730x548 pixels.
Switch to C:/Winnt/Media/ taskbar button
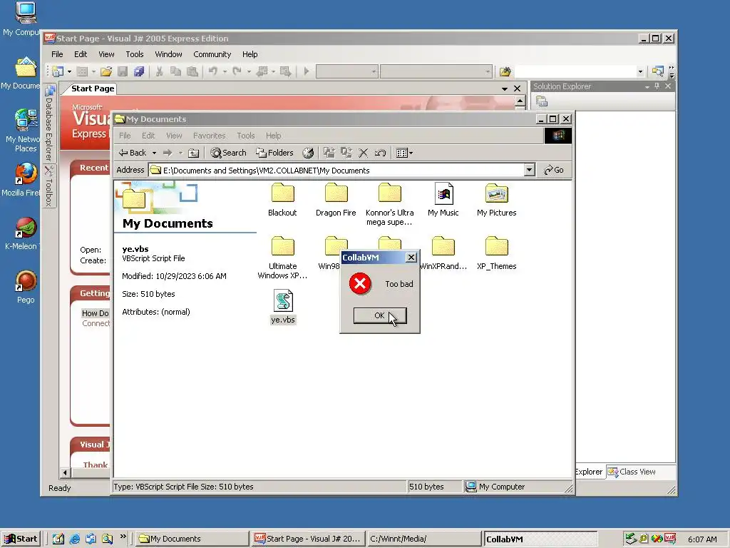[x=423, y=539]
